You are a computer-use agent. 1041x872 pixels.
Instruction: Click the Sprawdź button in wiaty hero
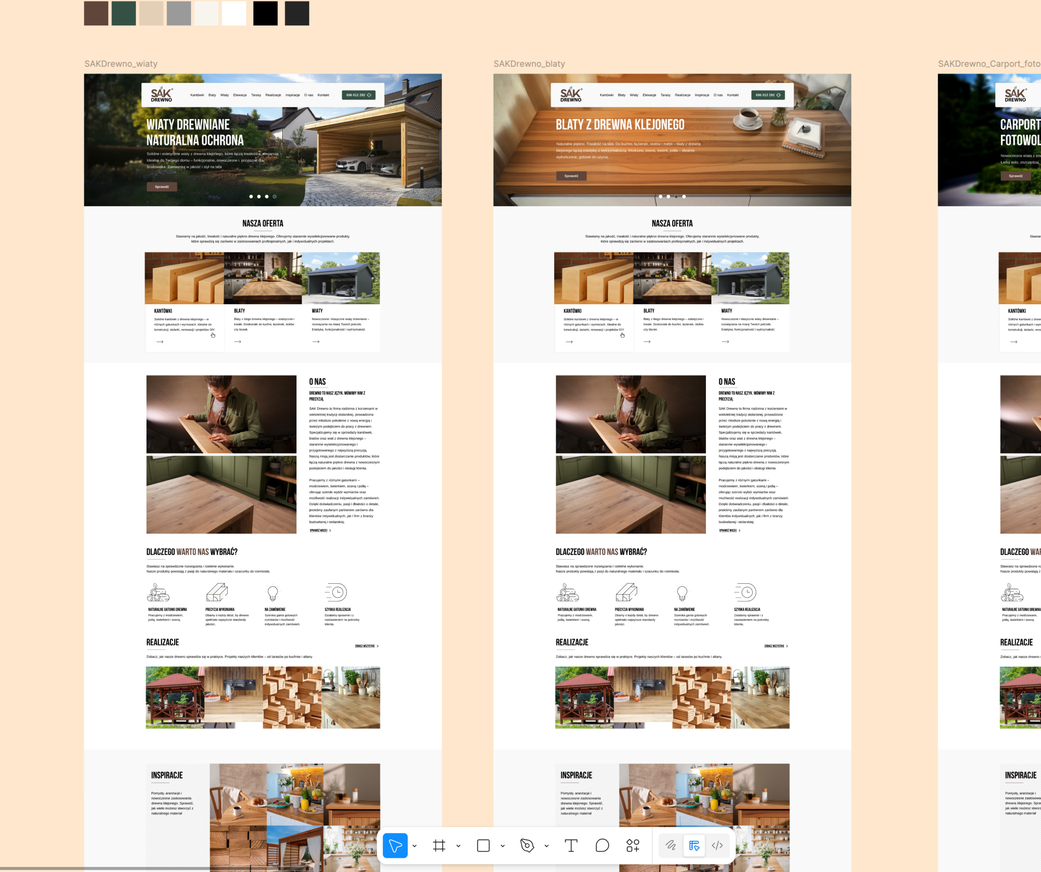[161, 187]
